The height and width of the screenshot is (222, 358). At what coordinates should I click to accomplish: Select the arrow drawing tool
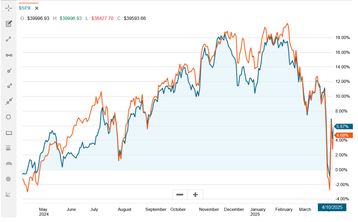click(x=9, y=86)
